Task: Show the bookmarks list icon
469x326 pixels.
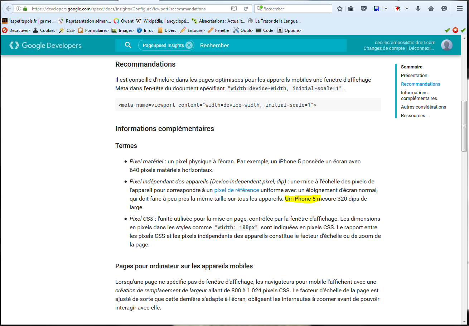Action: point(351,9)
